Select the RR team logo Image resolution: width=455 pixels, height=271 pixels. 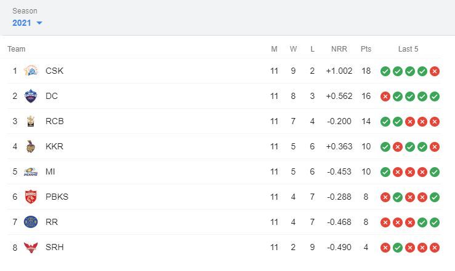pos(30,222)
